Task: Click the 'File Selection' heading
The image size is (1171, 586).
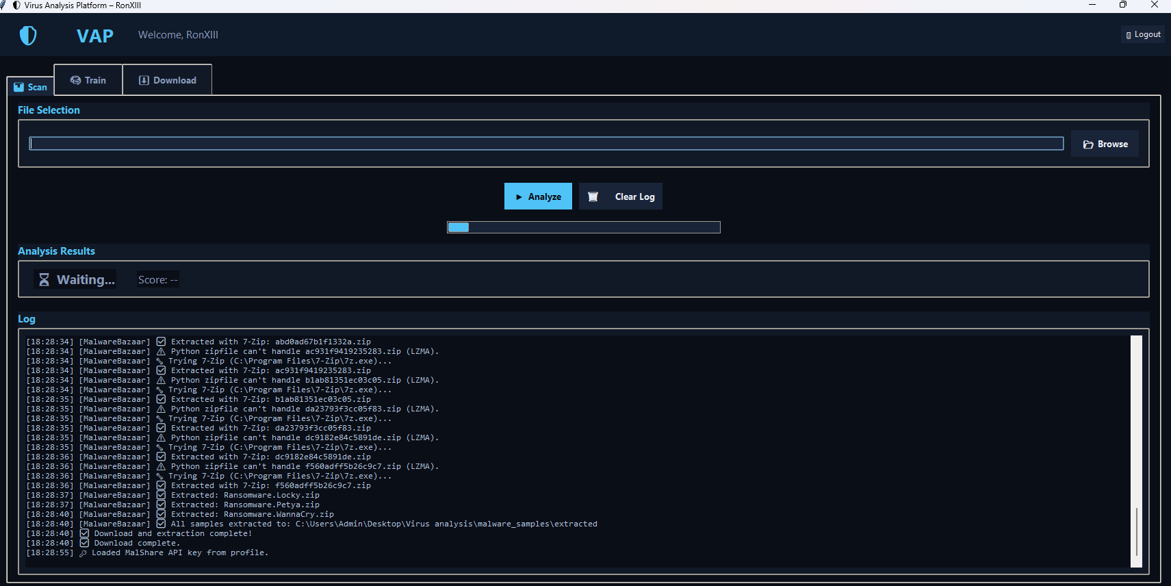Action: click(x=49, y=110)
